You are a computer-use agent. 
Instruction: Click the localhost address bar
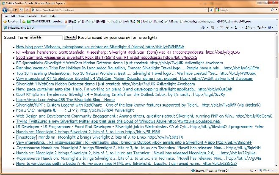[118, 10]
